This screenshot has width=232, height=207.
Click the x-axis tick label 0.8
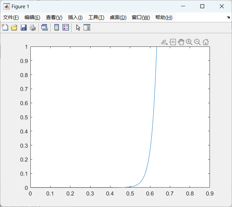click(190, 193)
